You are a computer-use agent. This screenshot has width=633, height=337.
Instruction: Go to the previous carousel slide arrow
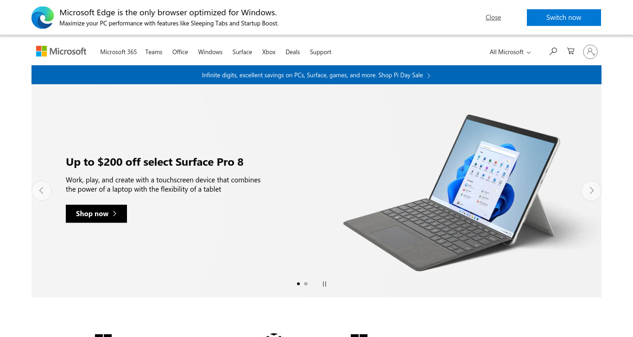pyautogui.click(x=42, y=190)
